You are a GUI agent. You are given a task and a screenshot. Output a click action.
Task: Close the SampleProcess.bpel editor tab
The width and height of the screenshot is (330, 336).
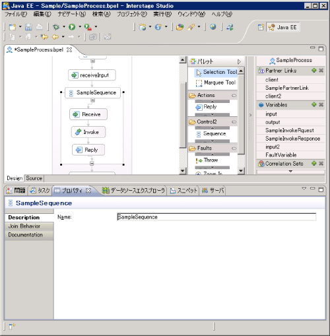(x=69, y=50)
